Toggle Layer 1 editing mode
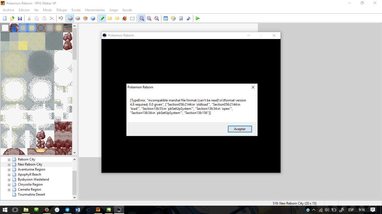Image resolution: width=382 pixels, height=214 pixels. (x=70, y=18)
